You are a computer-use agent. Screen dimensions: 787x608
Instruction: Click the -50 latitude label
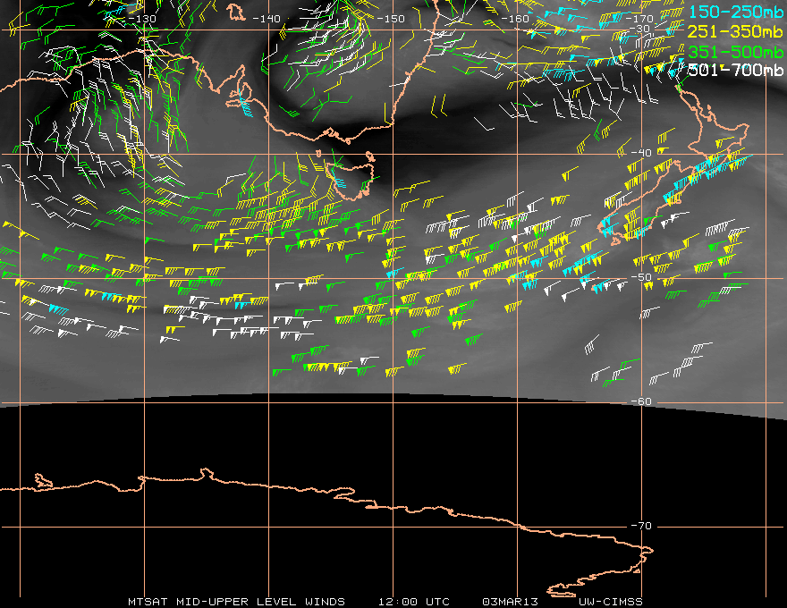tap(641, 277)
